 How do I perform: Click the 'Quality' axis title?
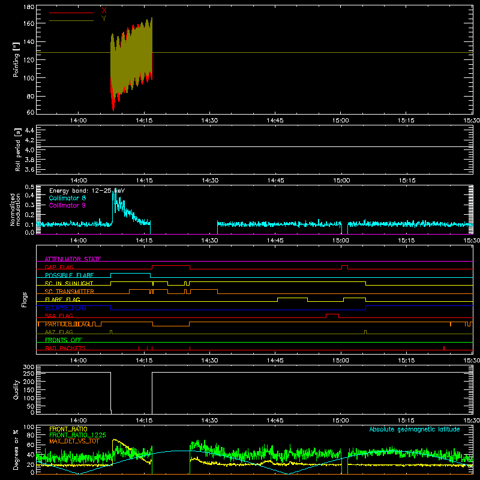pyautogui.click(x=16, y=389)
